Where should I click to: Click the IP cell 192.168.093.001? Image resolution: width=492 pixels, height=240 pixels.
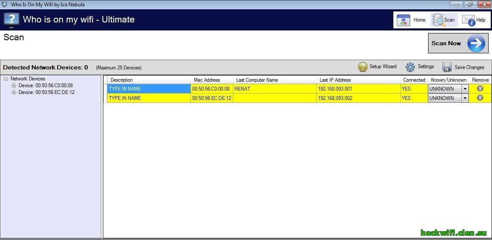click(358, 89)
